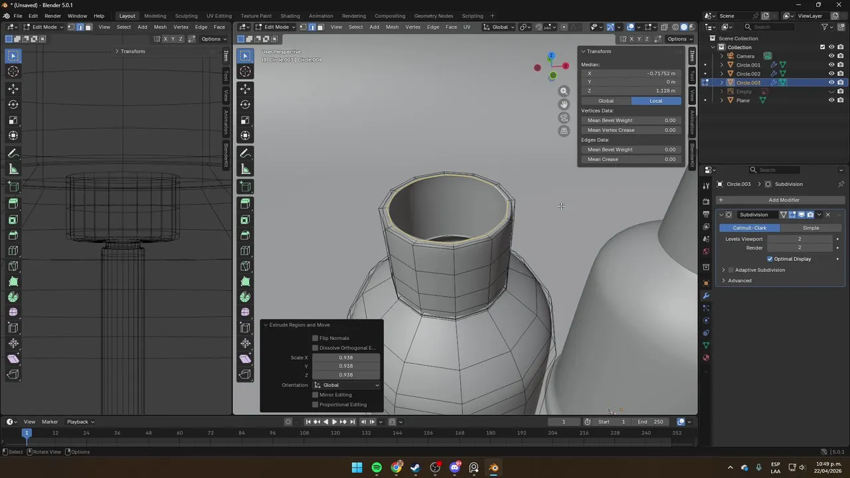Open Spotify from the taskbar
850x478 pixels.
tap(377, 468)
